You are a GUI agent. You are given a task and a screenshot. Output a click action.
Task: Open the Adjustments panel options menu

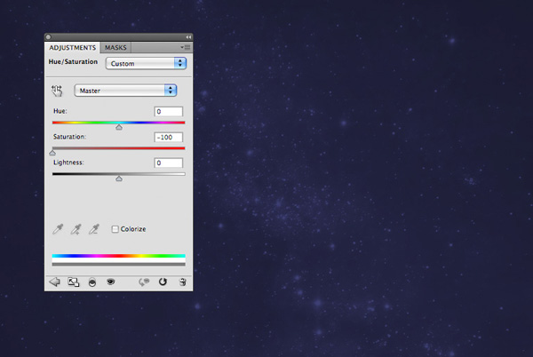tap(186, 47)
